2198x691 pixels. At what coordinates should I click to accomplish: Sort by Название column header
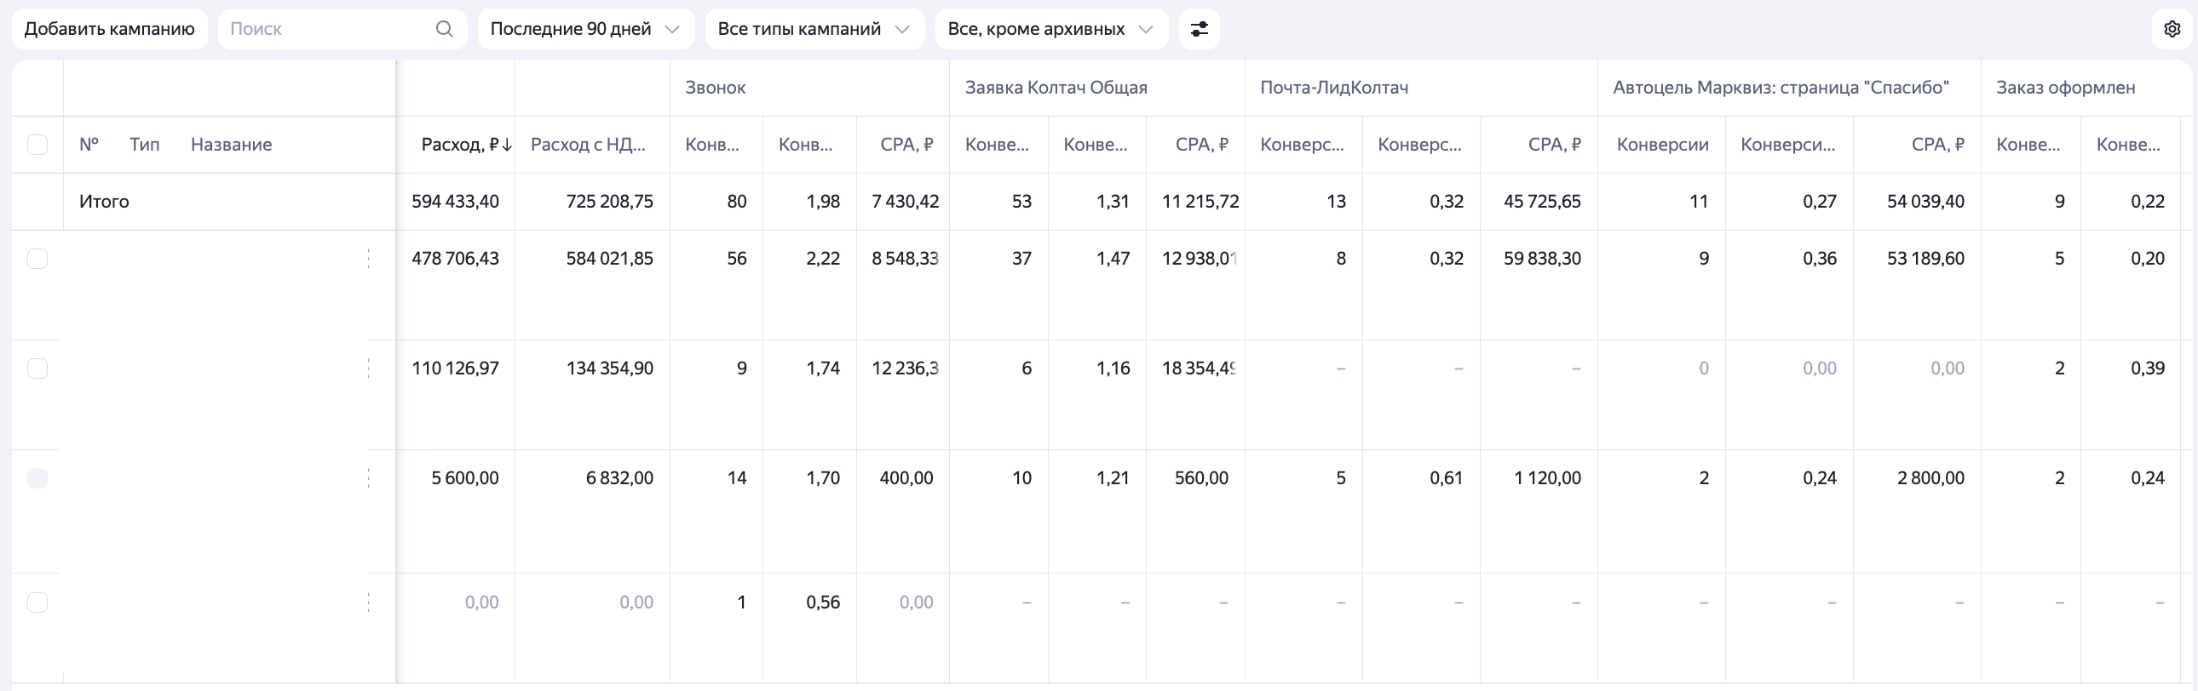click(x=231, y=145)
